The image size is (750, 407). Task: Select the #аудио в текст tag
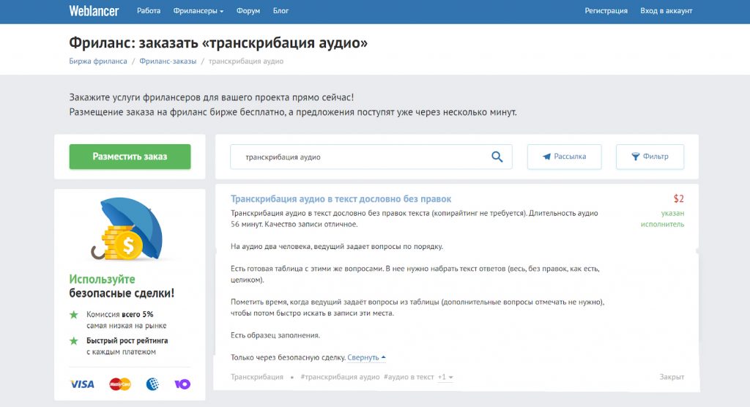pos(409,377)
